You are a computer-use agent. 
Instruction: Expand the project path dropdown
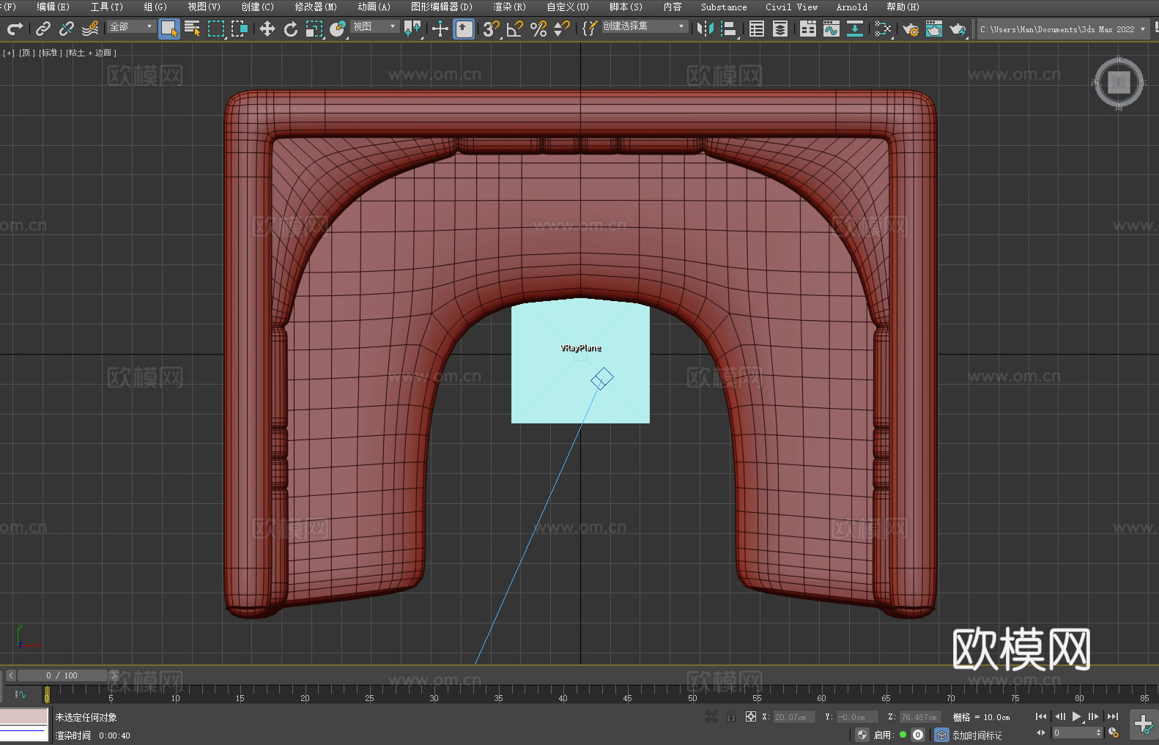coord(1142,29)
